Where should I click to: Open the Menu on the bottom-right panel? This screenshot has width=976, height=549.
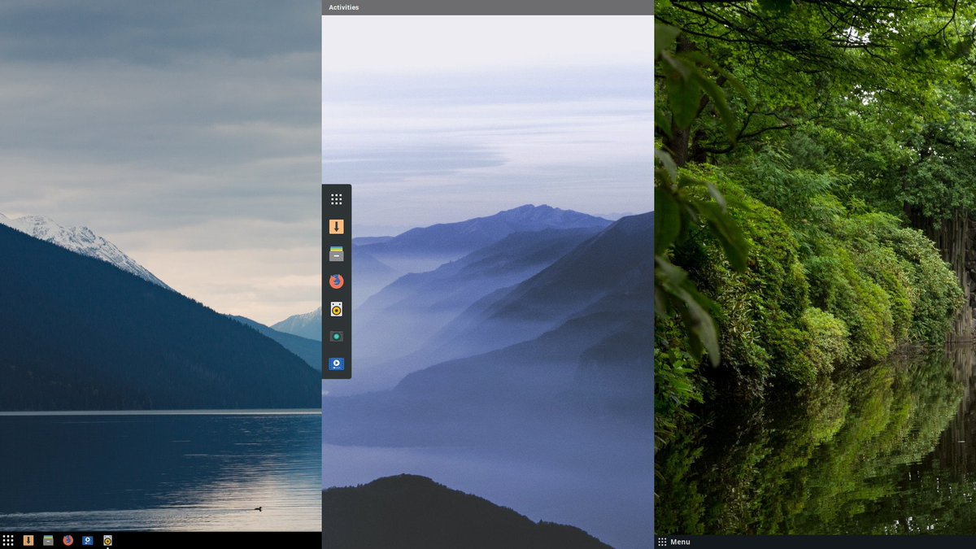pos(679,542)
